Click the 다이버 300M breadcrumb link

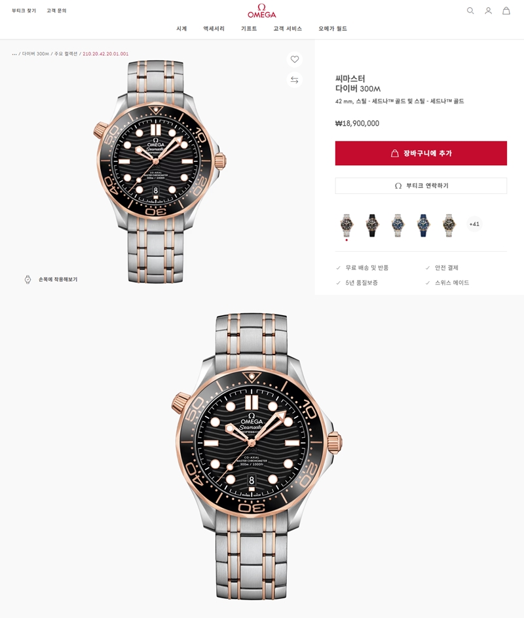pyautogui.click(x=35, y=54)
